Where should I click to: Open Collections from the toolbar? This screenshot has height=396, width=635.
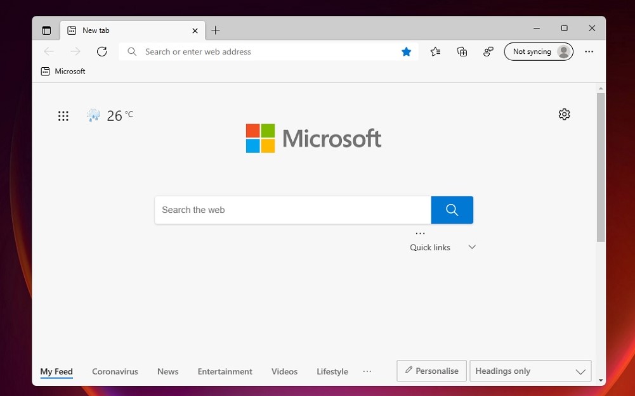coord(462,51)
